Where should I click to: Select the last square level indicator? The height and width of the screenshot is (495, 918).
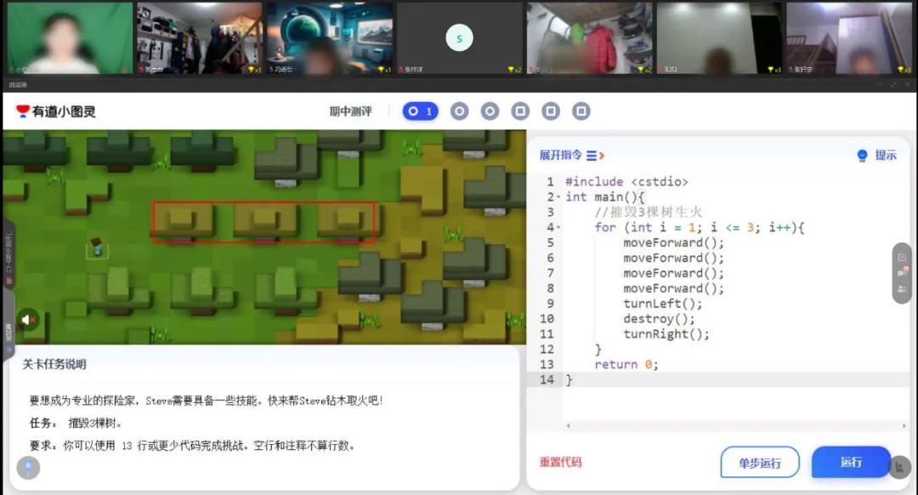[x=581, y=111]
